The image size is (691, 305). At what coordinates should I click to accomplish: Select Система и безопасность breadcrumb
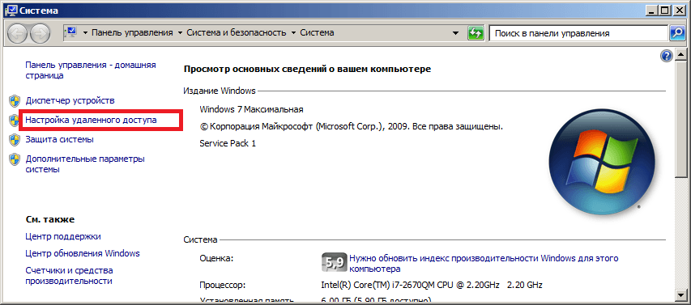(237, 32)
